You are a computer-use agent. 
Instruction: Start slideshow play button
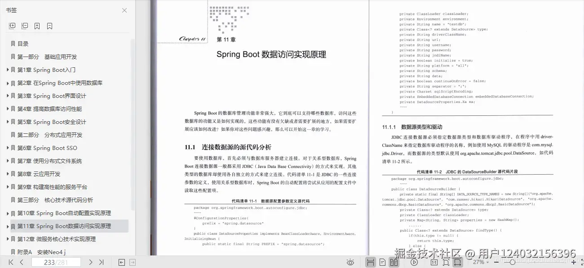(x=414, y=262)
